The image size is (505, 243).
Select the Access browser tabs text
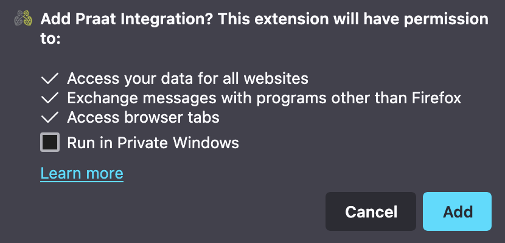click(x=144, y=118)
